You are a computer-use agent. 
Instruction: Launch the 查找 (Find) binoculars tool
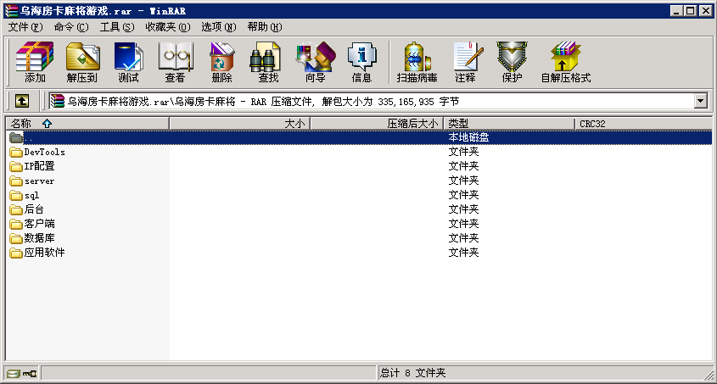pyautogui.click(x=268, y=62)
